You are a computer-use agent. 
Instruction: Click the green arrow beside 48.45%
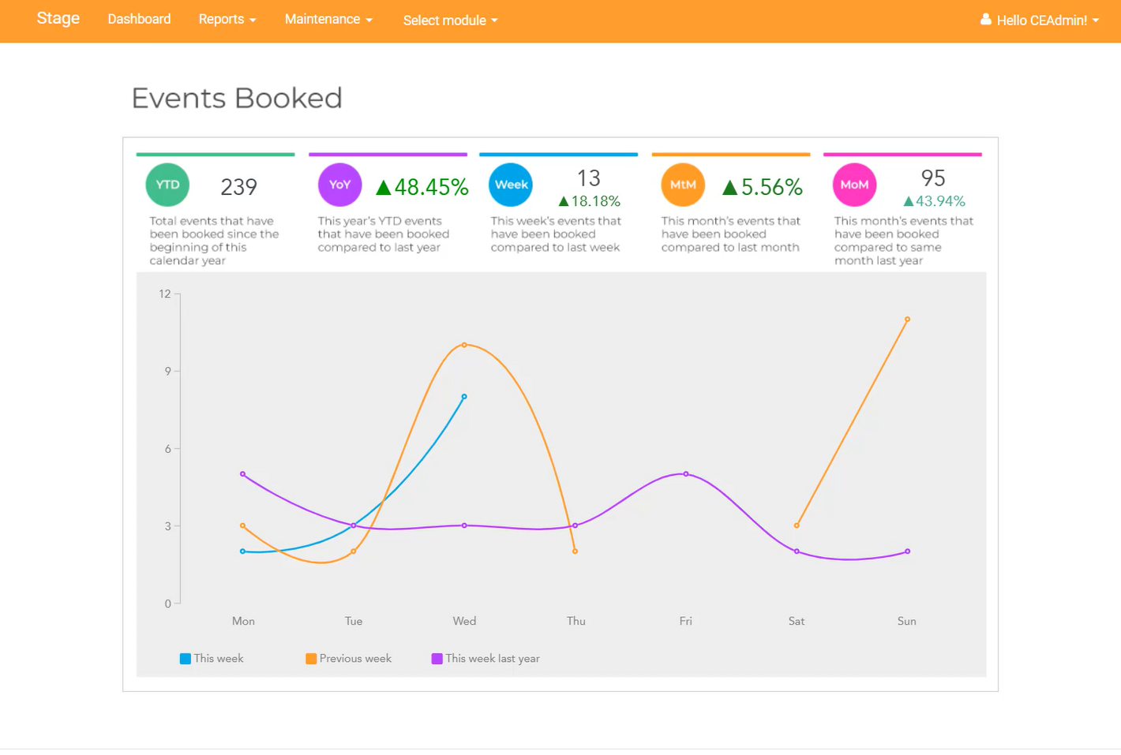tap(384, 188)
